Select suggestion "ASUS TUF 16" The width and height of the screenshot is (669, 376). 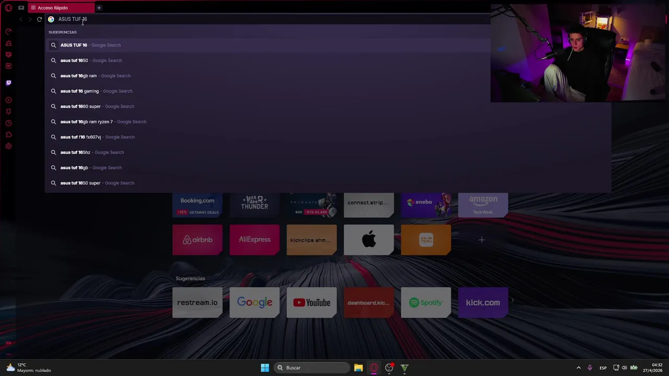click(x=268, y=45)
